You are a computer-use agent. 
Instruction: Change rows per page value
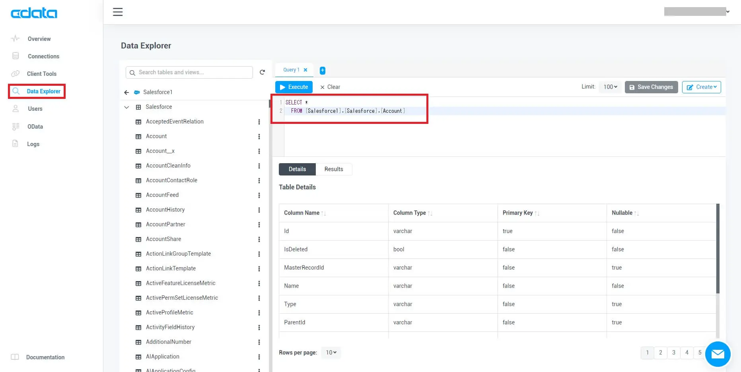[331, 353]
